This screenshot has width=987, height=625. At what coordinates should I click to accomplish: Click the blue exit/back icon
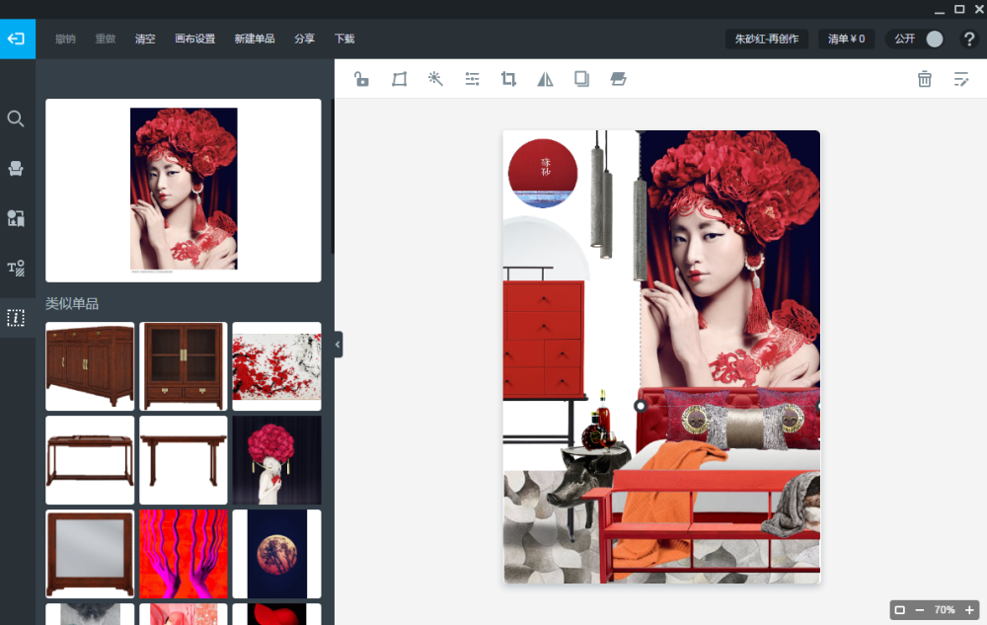click(17, 39)
